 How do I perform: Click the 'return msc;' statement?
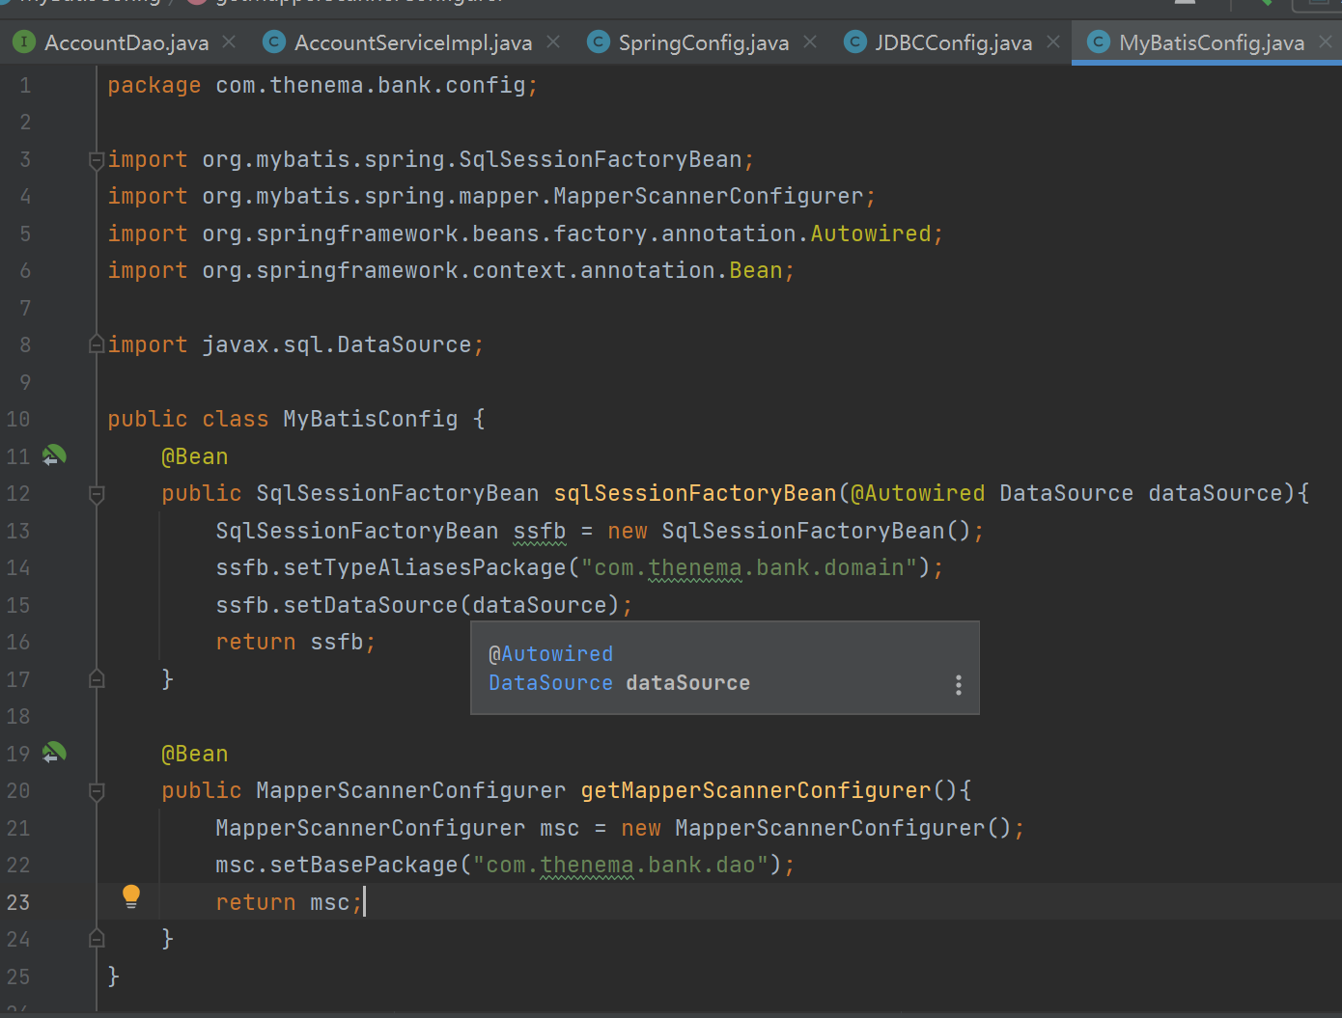(x=289, y=902)
